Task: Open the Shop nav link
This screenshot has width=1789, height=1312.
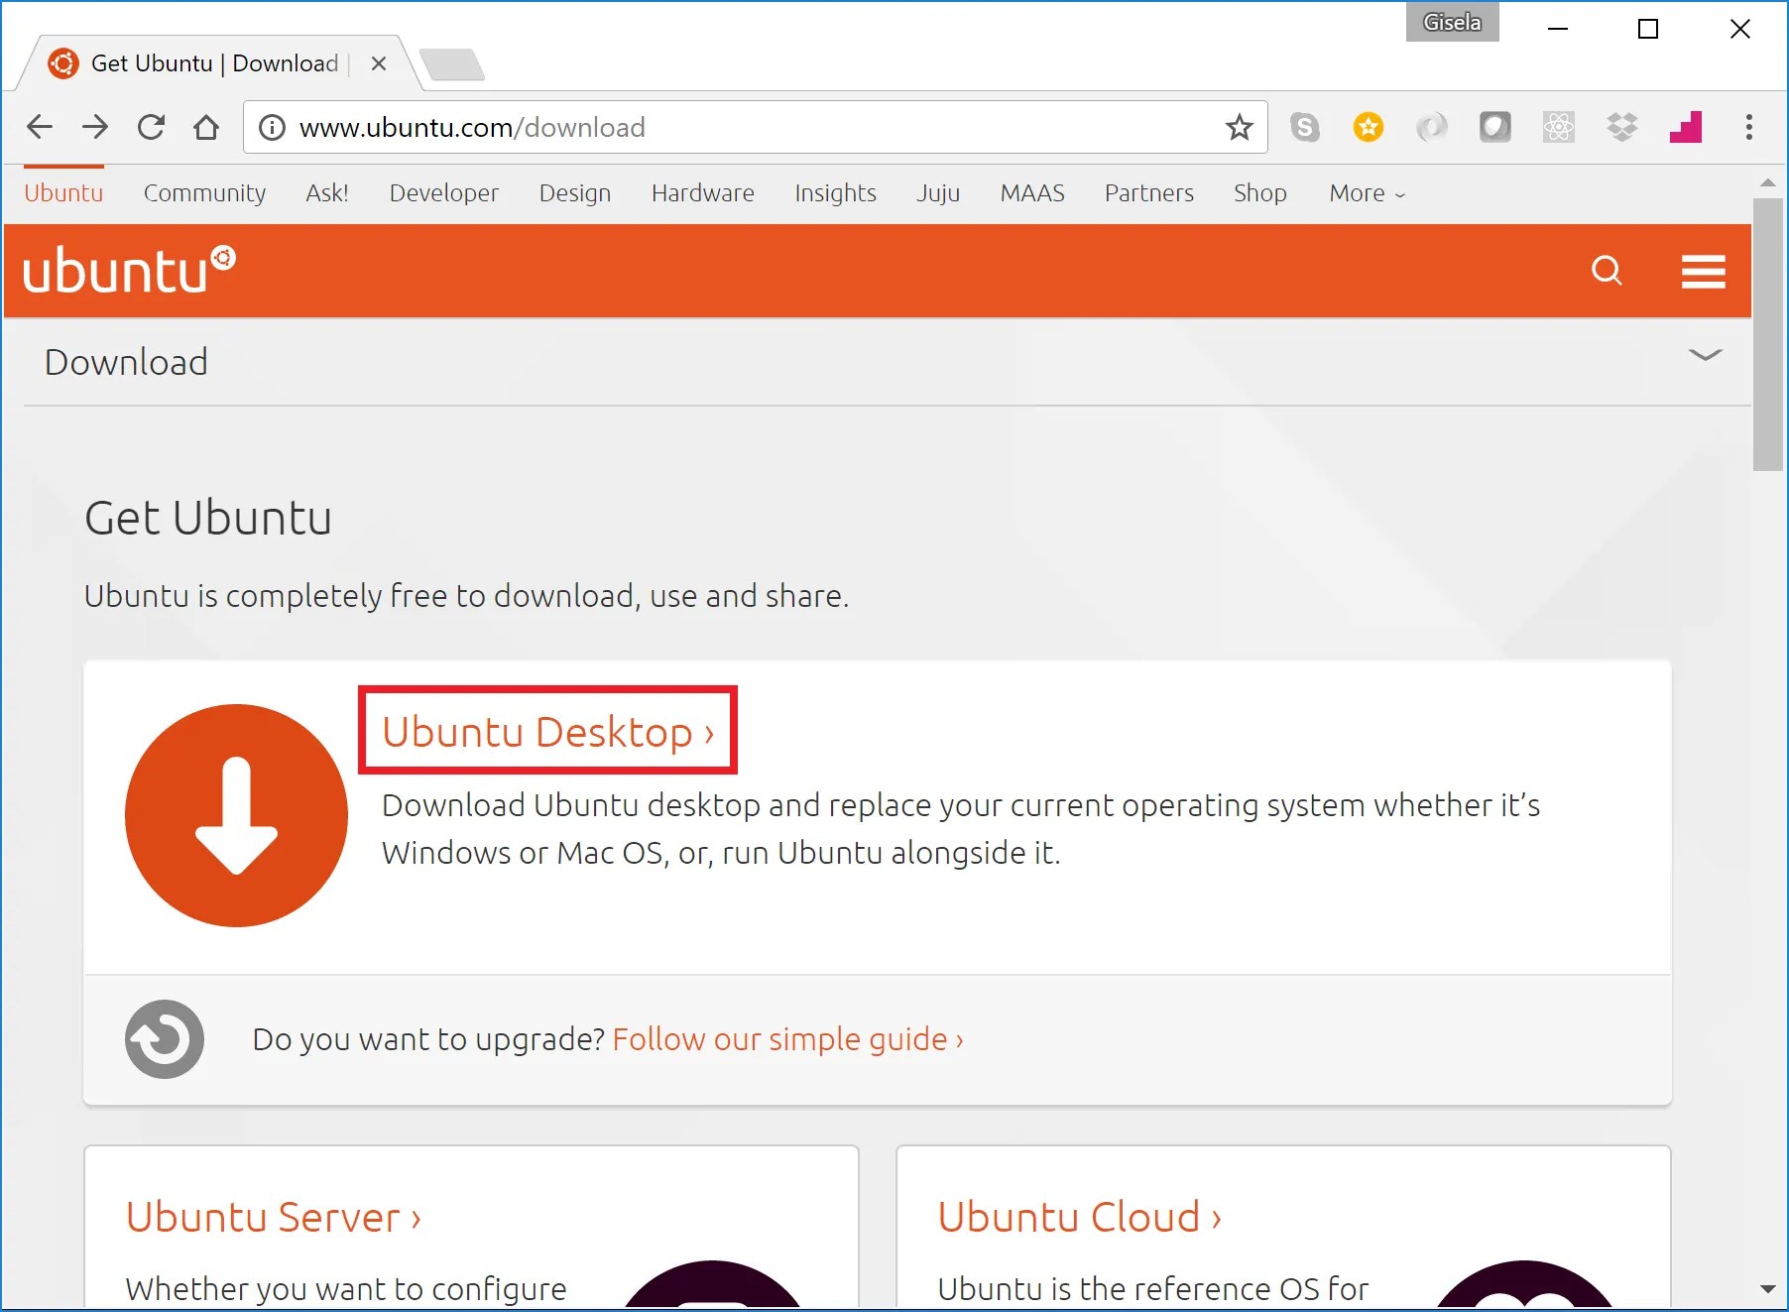Action: tap(1260, 193)
